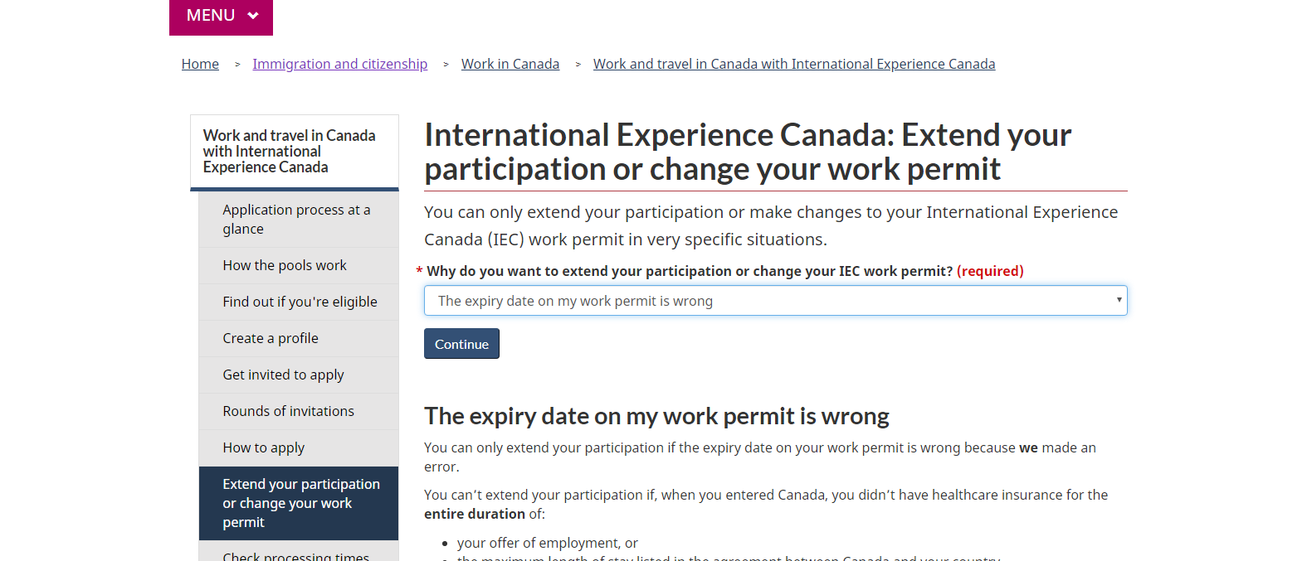Click the dropdown arrow in the select box
Viewport: 1307px width, 561px height.
point(1119,300)
